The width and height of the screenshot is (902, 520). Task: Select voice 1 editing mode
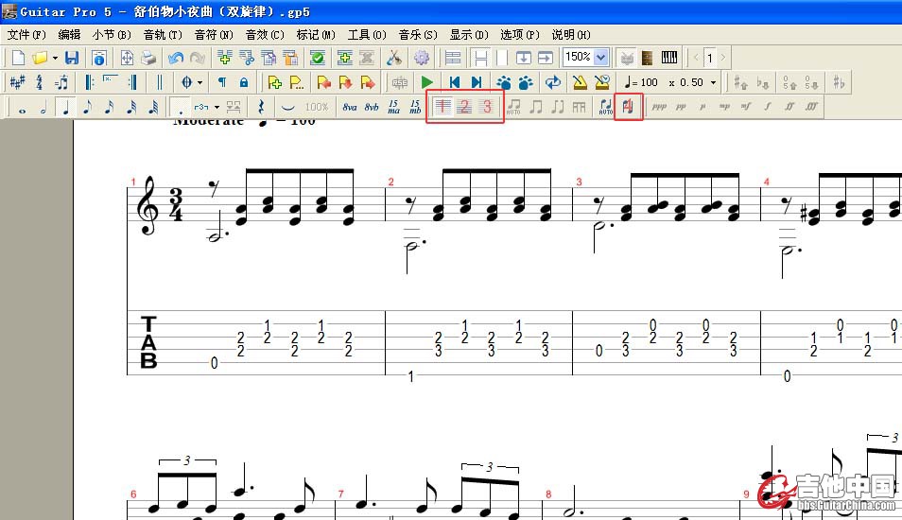(x=442, y=107)
